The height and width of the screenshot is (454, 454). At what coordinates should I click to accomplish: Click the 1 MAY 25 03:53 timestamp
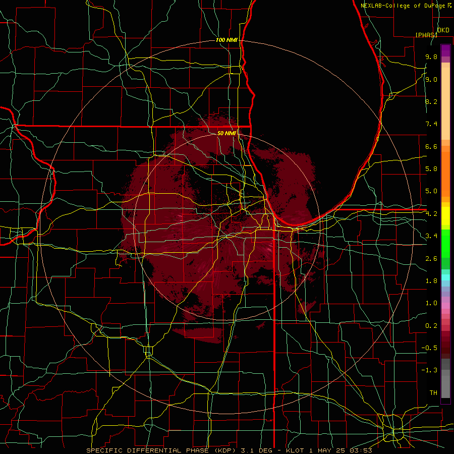point(340,450)
